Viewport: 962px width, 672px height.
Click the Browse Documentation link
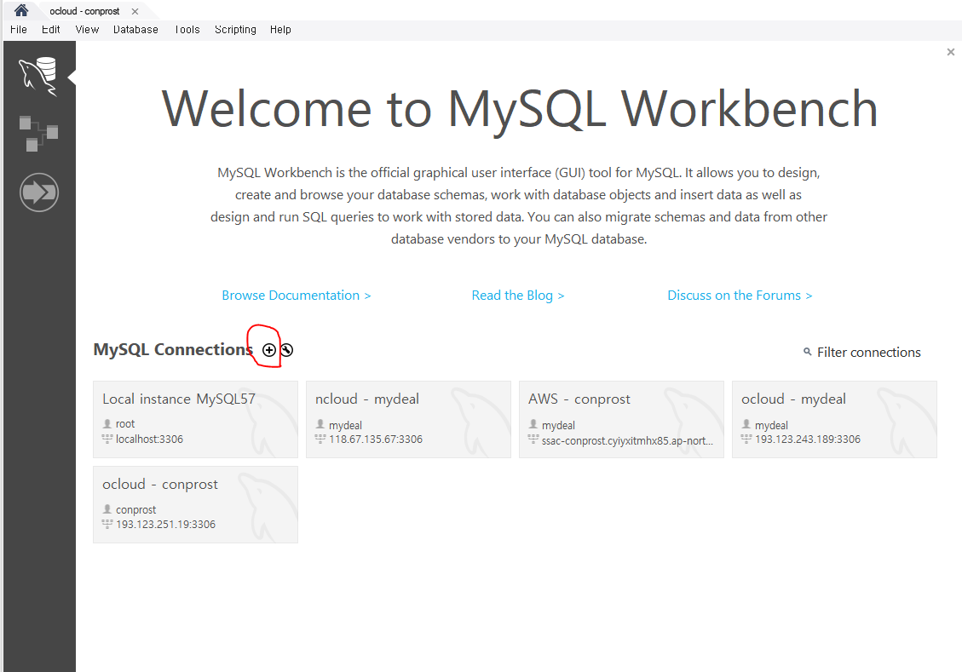(x=296, y=295)
